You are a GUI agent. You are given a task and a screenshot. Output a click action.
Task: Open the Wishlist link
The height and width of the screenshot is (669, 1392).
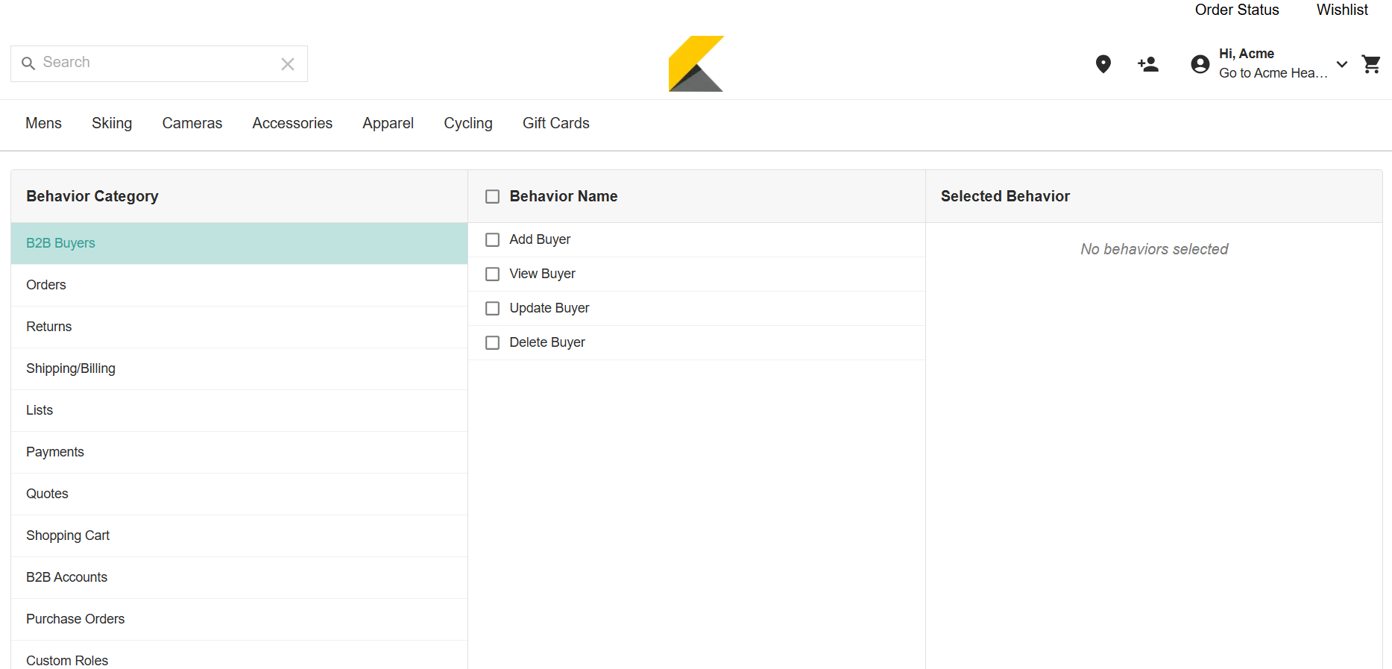tap(1342, 10)
